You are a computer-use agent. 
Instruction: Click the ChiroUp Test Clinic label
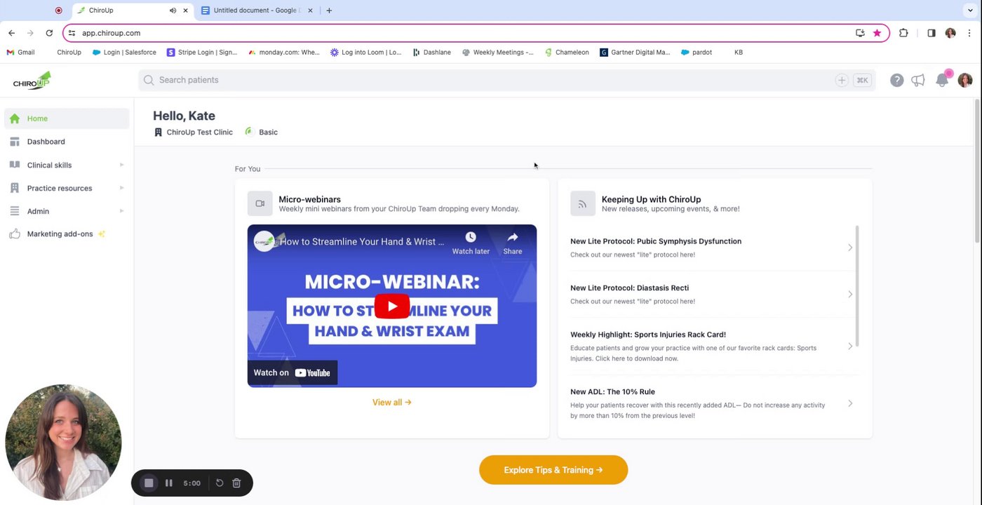[x=199, y=132]
